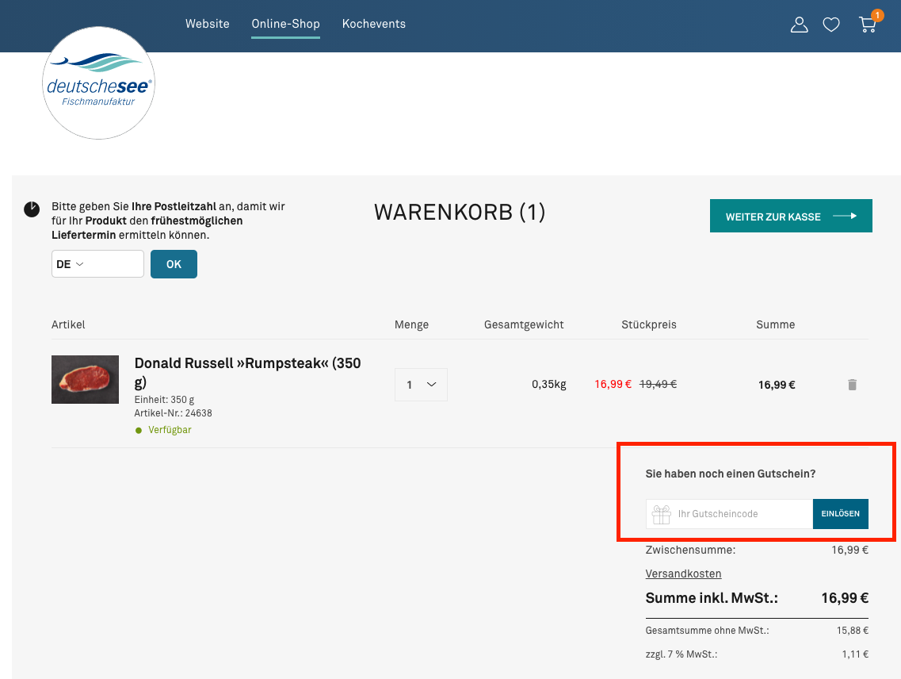This screenshot has width=901, height=679.
Task: Click the 0,35kg total weight value
Action: tap(548, 385)
